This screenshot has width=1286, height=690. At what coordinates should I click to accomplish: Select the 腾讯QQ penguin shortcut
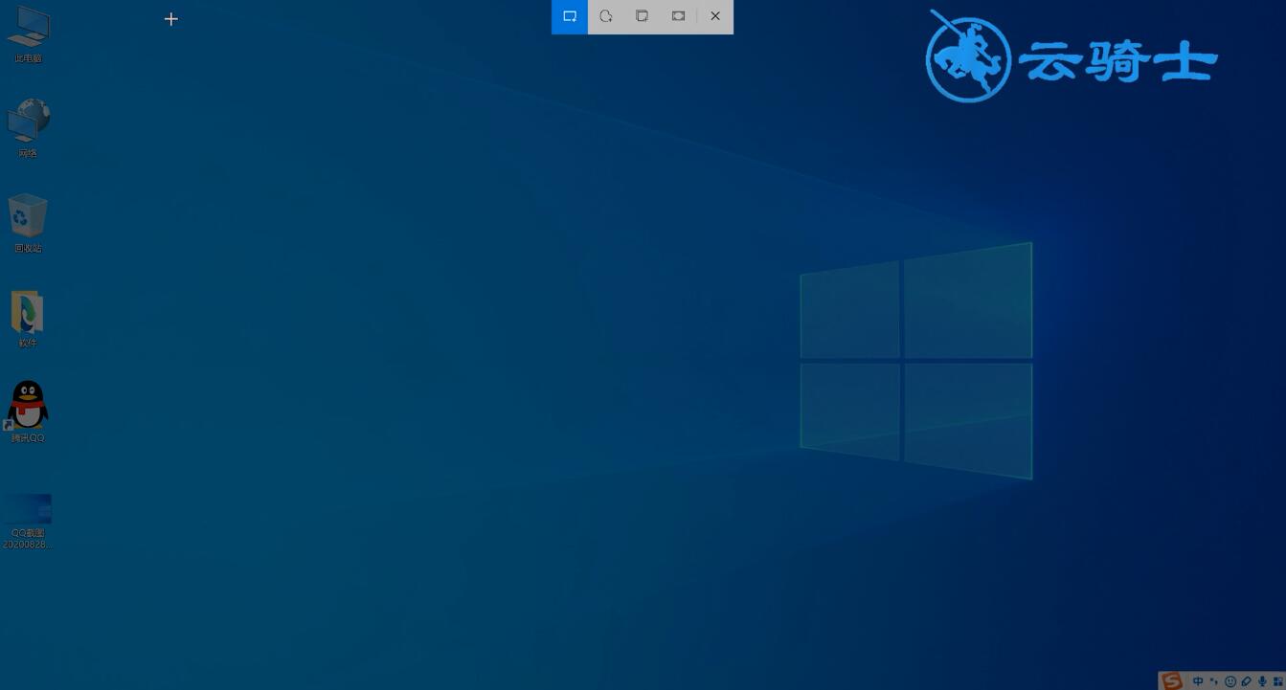pyautogui.click(x=28, y=412)
